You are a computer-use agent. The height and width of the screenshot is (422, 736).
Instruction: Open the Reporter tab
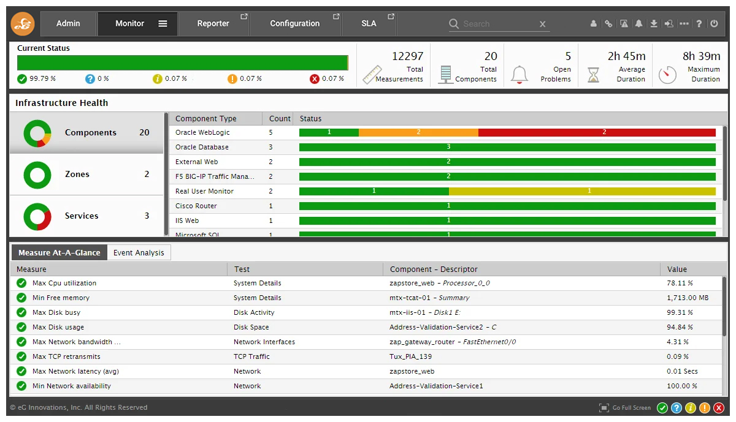(x=213, y=24)
